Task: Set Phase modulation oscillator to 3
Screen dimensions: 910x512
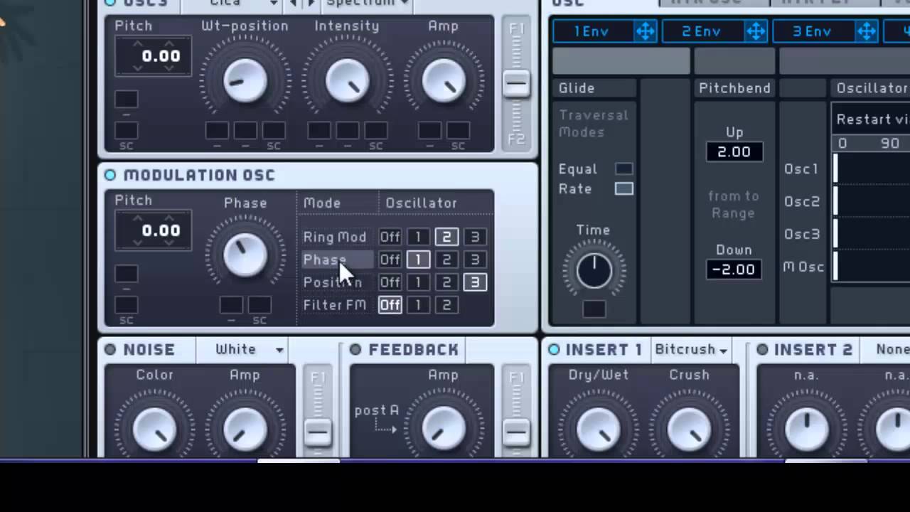Action: click(x=475, y=260)
